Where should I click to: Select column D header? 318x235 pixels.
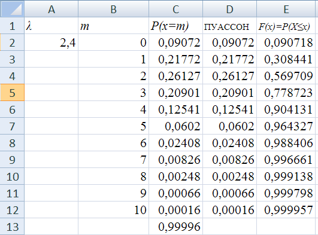tap(229, 9)
